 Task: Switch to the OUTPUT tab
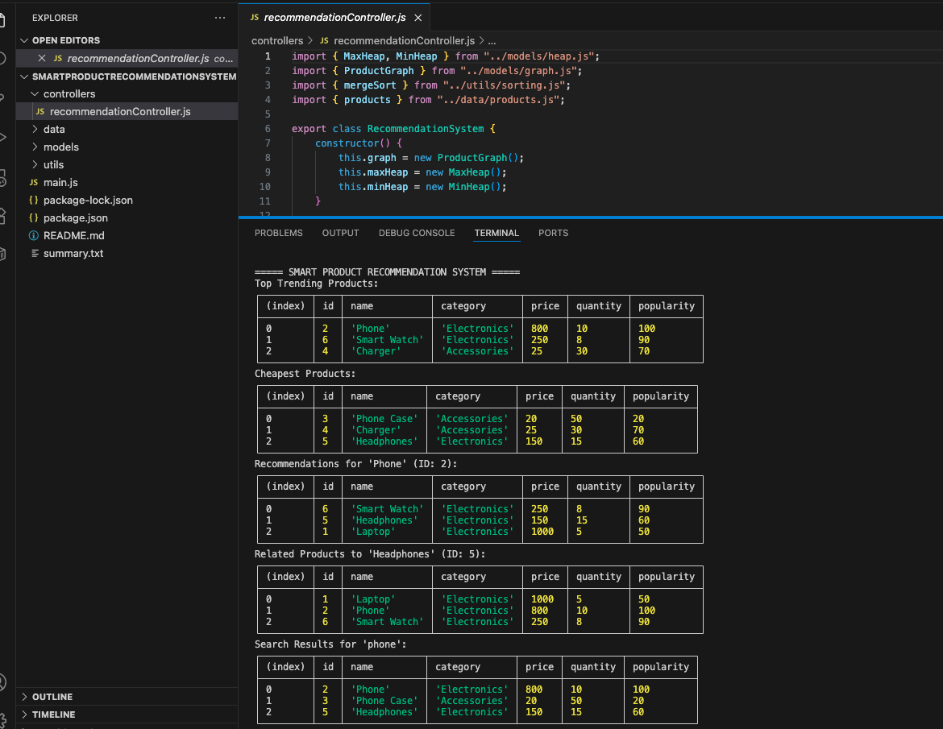coord(340,233)
